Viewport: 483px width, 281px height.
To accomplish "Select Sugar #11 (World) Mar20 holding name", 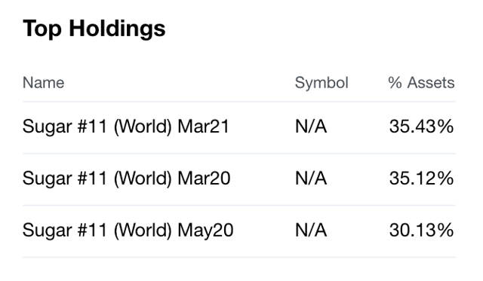I will (x=127, y=179).
